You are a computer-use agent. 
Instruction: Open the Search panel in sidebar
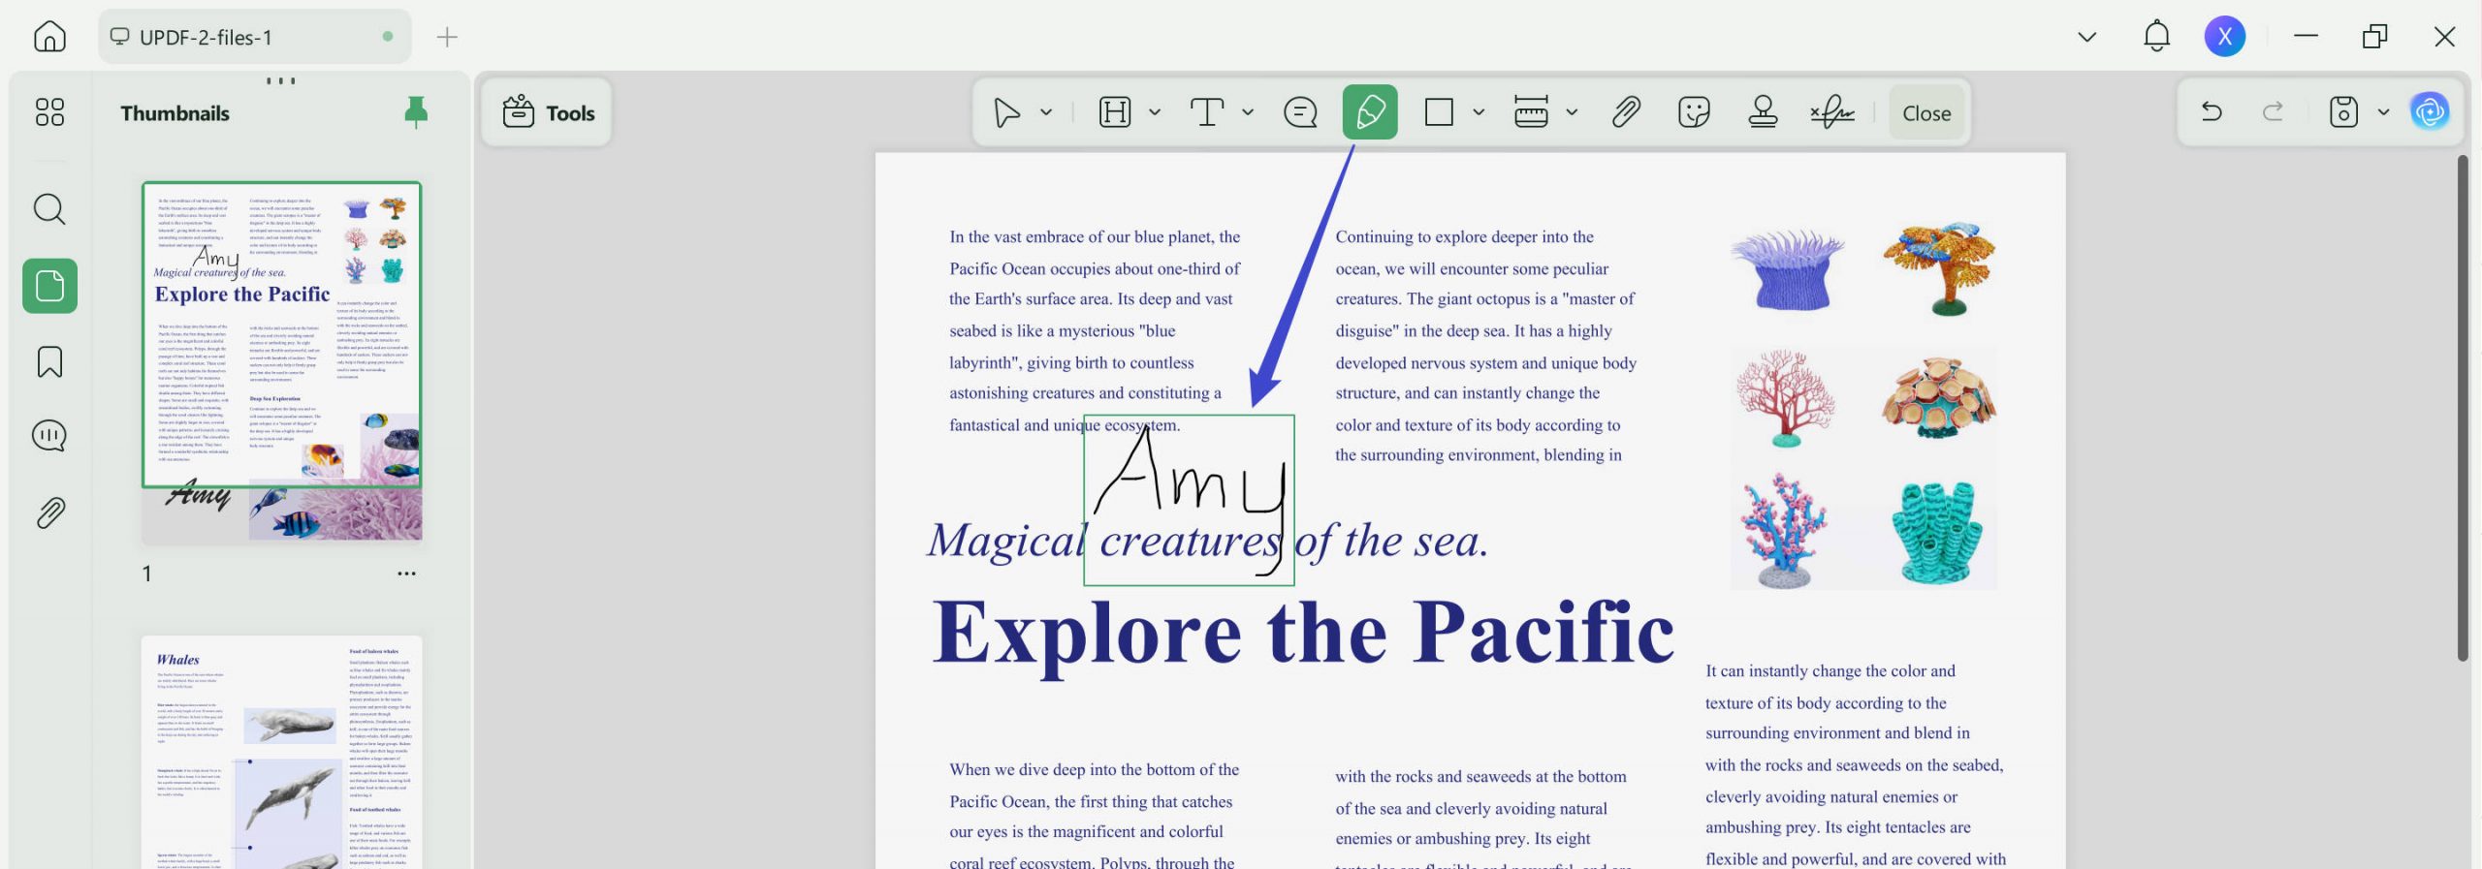click(x=49, y=209)
